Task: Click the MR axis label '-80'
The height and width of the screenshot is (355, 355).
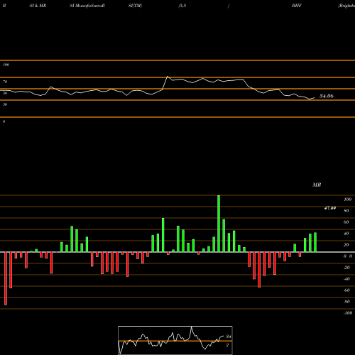Action: coord(346,302)
